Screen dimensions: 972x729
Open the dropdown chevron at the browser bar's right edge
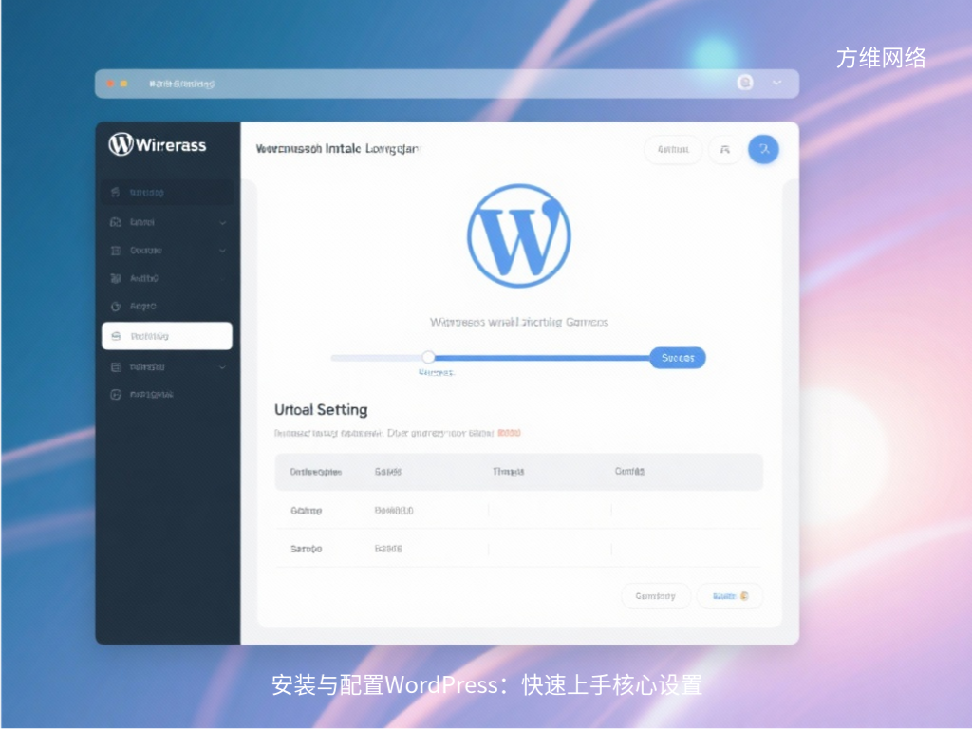[776, 83]
